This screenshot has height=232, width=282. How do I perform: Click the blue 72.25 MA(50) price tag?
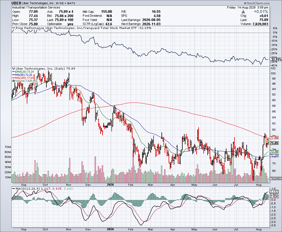[x=274, y=155]
